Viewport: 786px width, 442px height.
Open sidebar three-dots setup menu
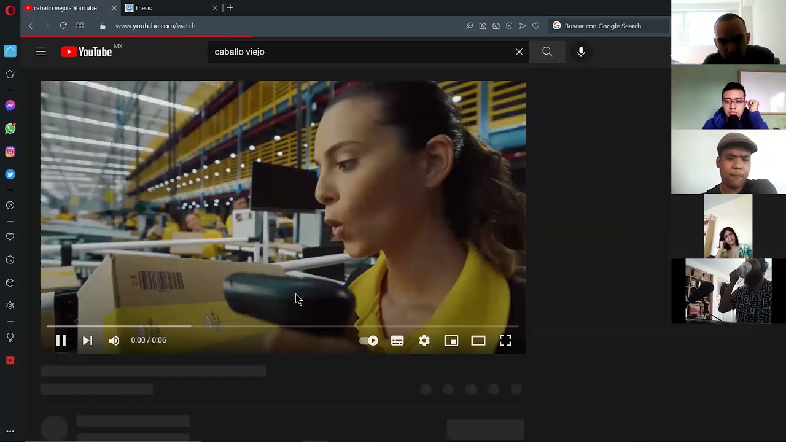10,432
